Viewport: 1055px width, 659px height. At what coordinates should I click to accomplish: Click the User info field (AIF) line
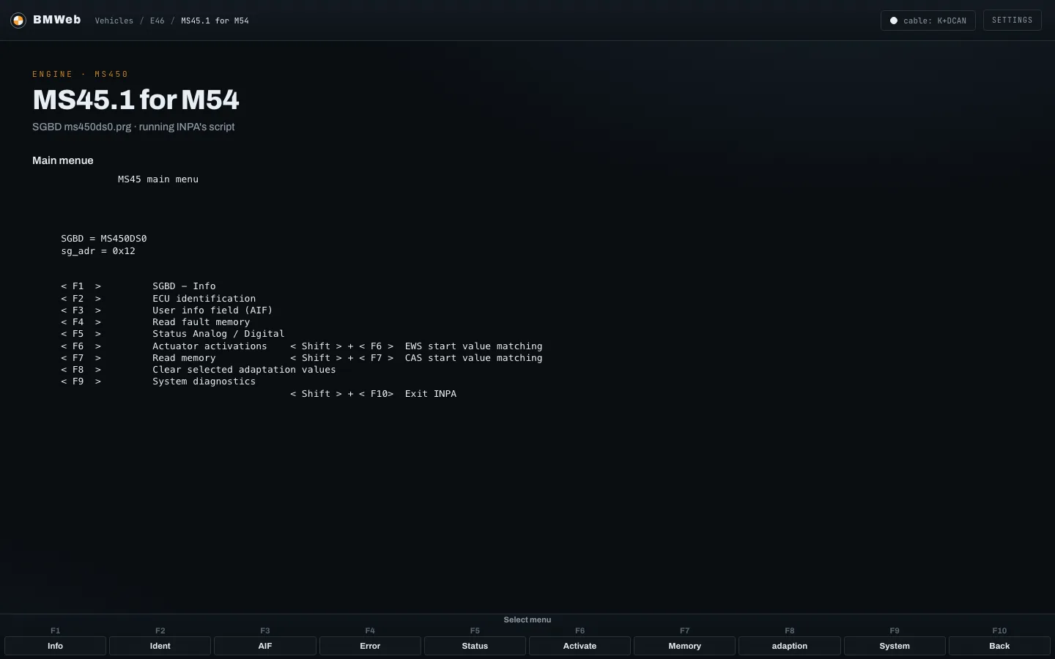[x=212, y=310]
